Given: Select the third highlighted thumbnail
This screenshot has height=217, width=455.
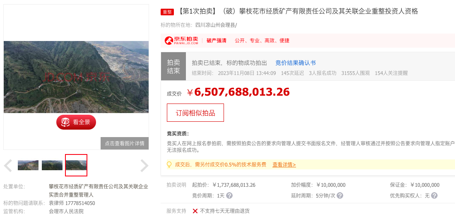Looking at the screenshot, I should [76, 165].
